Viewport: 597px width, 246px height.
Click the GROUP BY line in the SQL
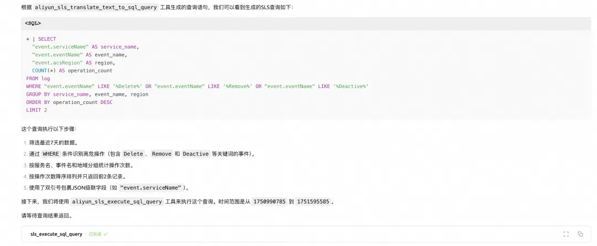click(87, 95)
